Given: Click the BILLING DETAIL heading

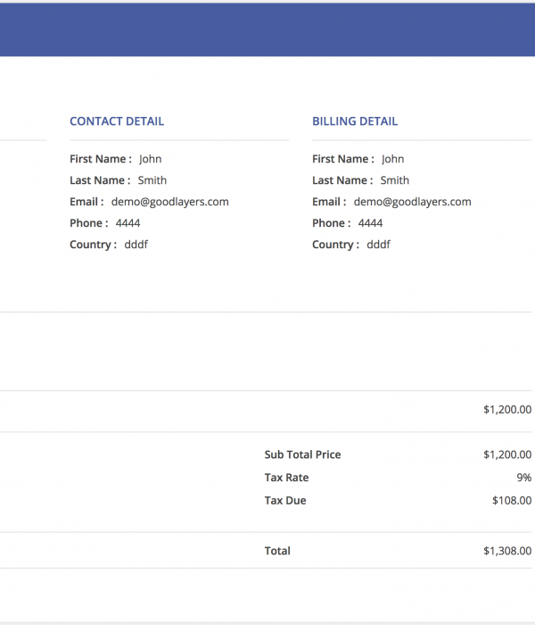Looking at the screenshot, I should 355,121.
